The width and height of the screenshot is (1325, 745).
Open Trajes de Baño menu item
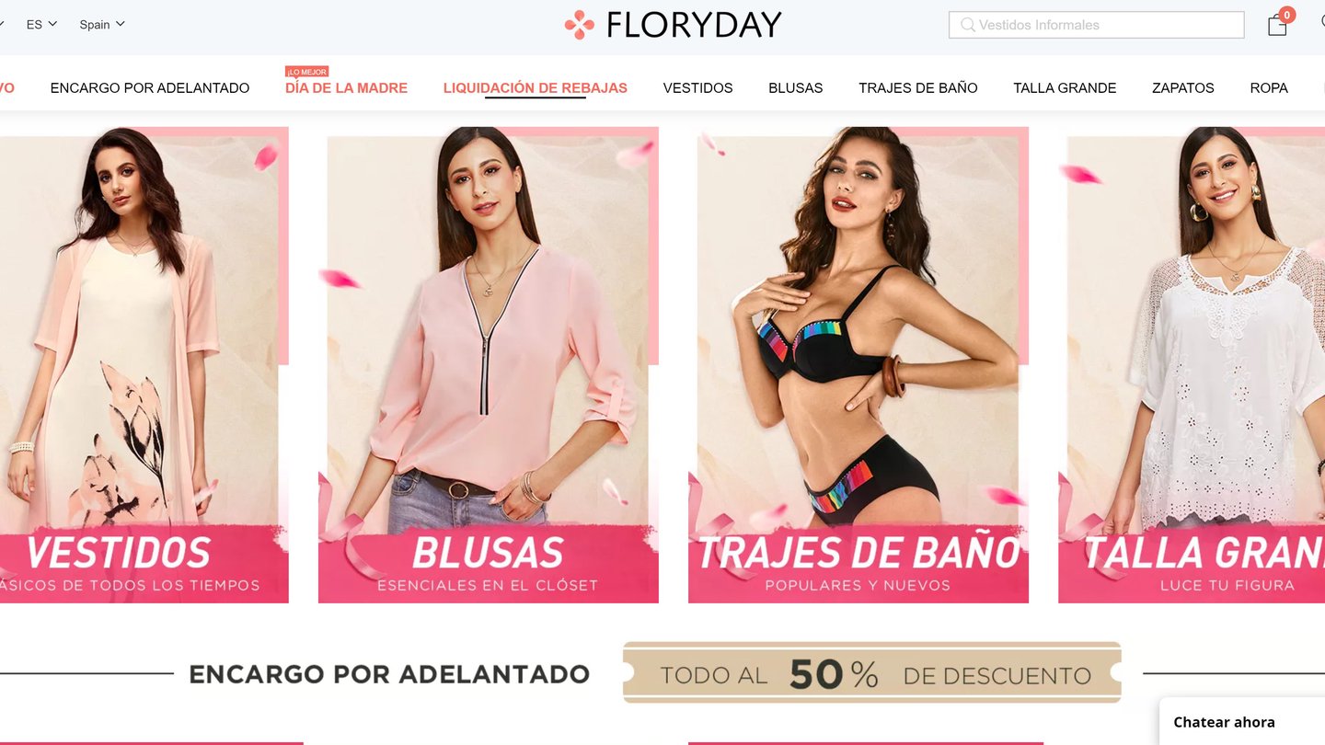point(918,88)
